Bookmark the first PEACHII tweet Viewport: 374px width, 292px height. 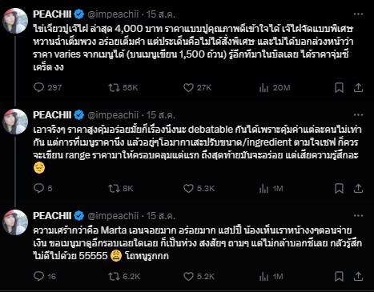(x=339, y=87)
